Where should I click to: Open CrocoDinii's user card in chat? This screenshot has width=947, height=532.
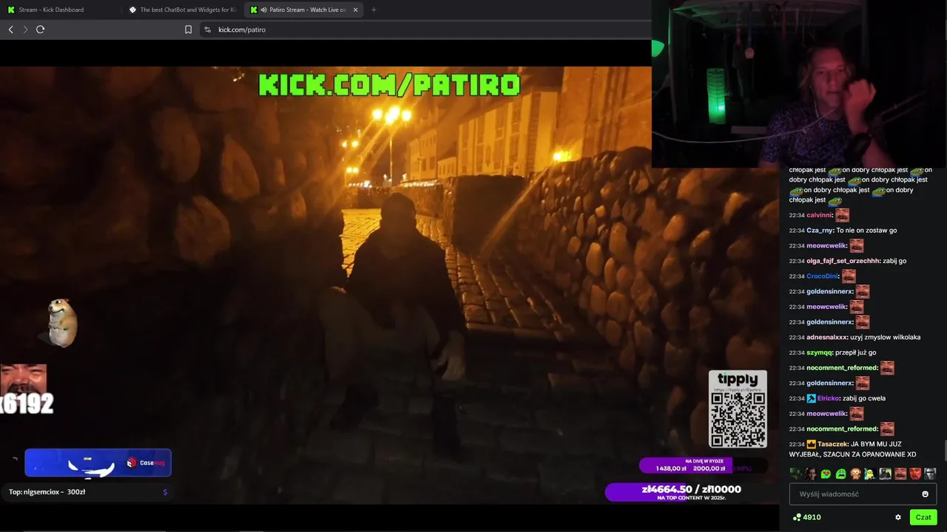822,276
